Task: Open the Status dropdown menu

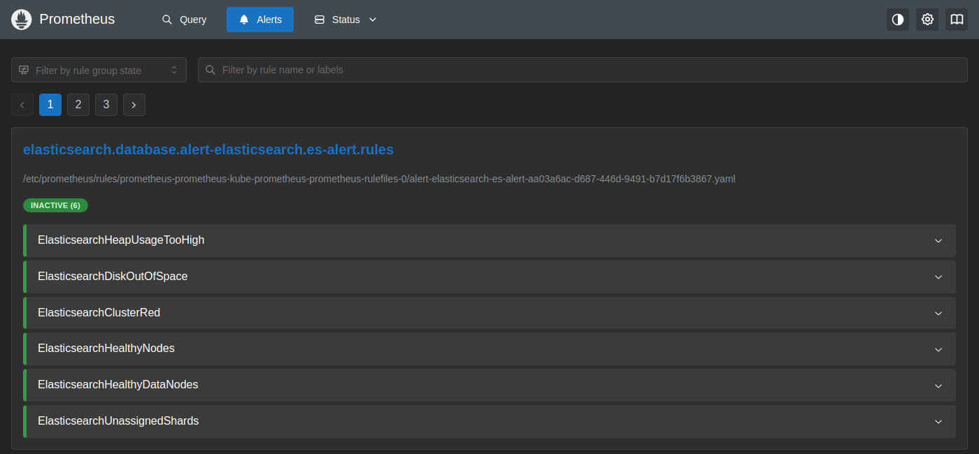Action: (x=345, y=20)
